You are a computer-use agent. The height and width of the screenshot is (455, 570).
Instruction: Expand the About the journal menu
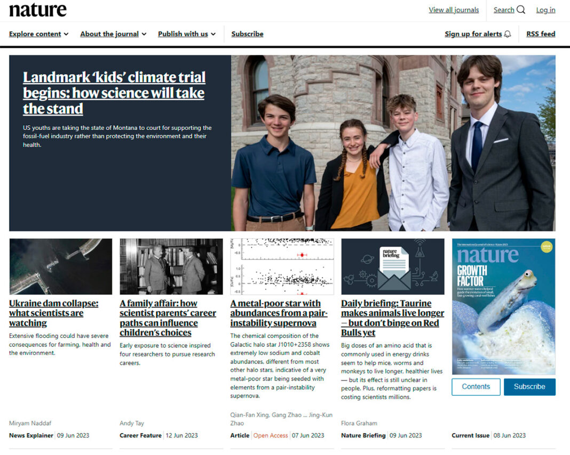pyautogui.click(x=113, y=34)
